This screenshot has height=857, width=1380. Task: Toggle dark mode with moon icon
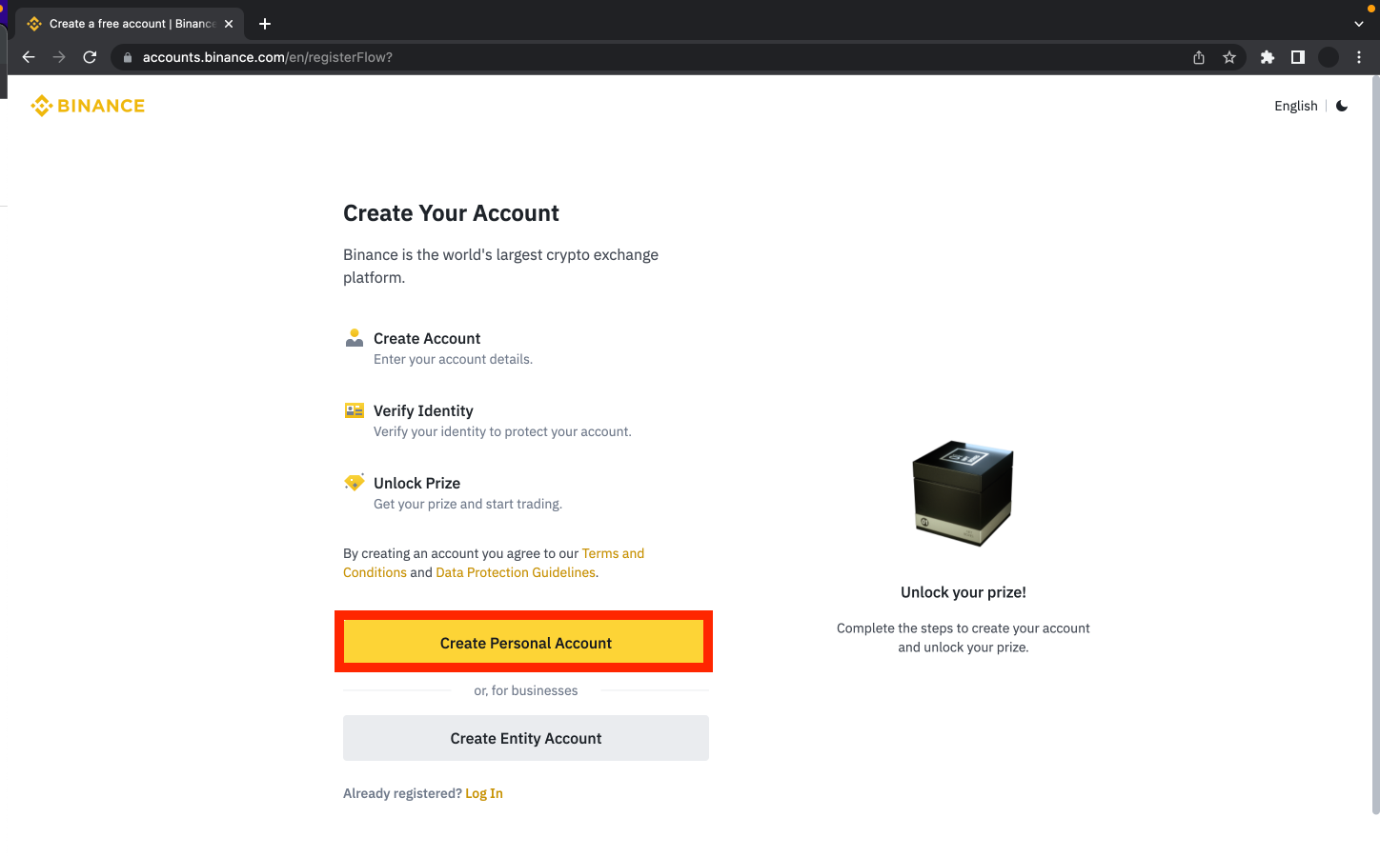pos(1342,106)
